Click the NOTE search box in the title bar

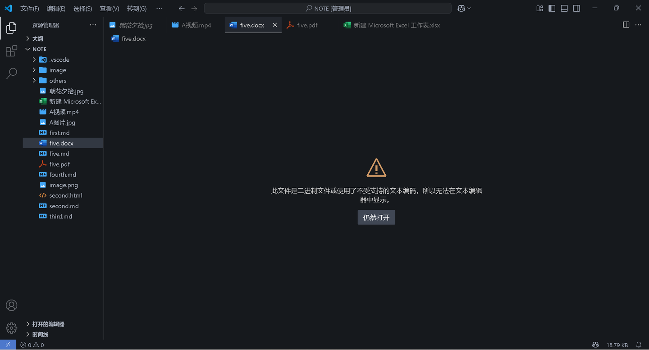(328, 8)
